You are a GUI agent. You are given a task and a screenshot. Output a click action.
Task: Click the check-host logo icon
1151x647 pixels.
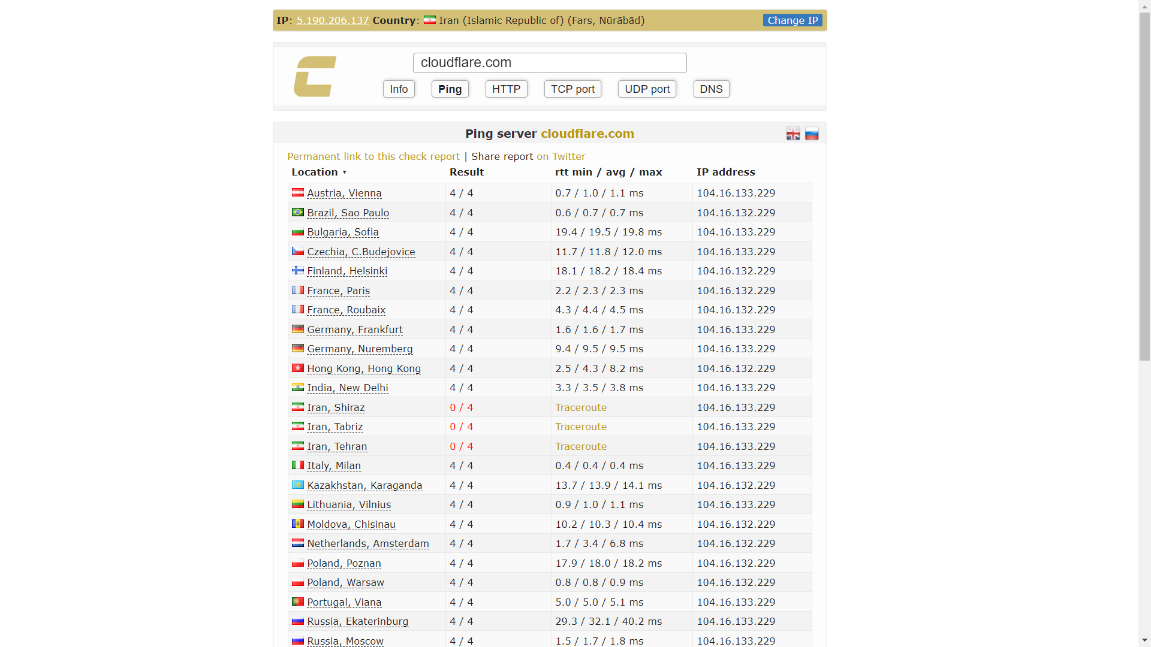(315, 77)
